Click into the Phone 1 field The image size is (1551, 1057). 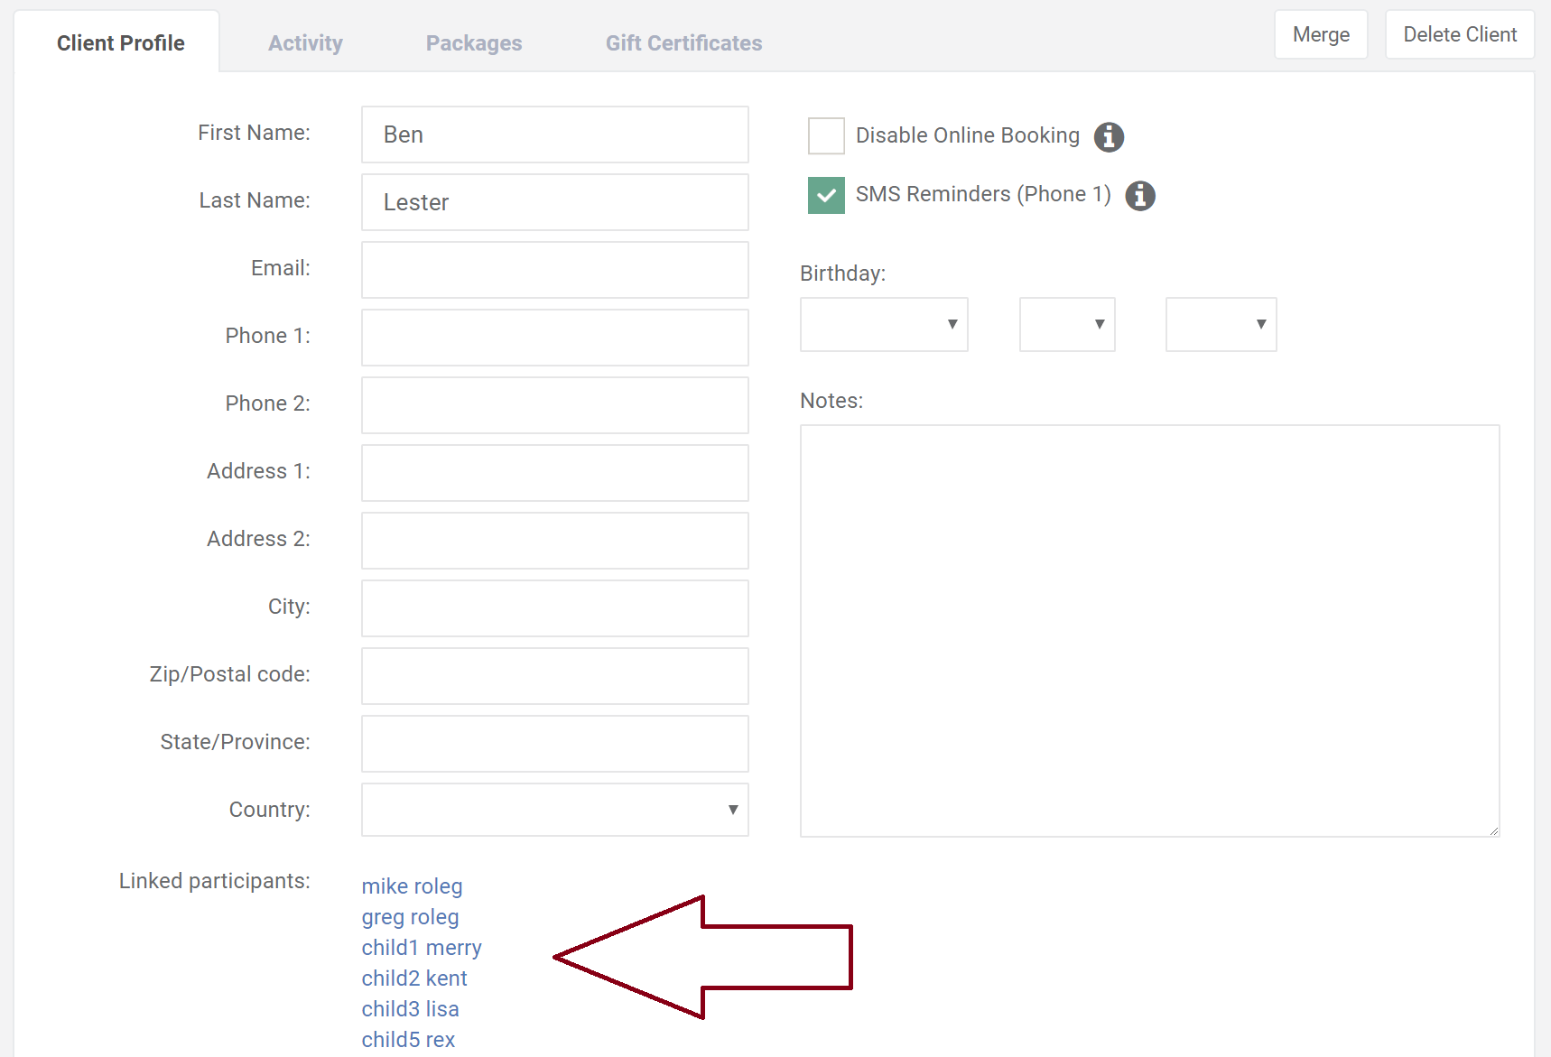tap(555, 338)
